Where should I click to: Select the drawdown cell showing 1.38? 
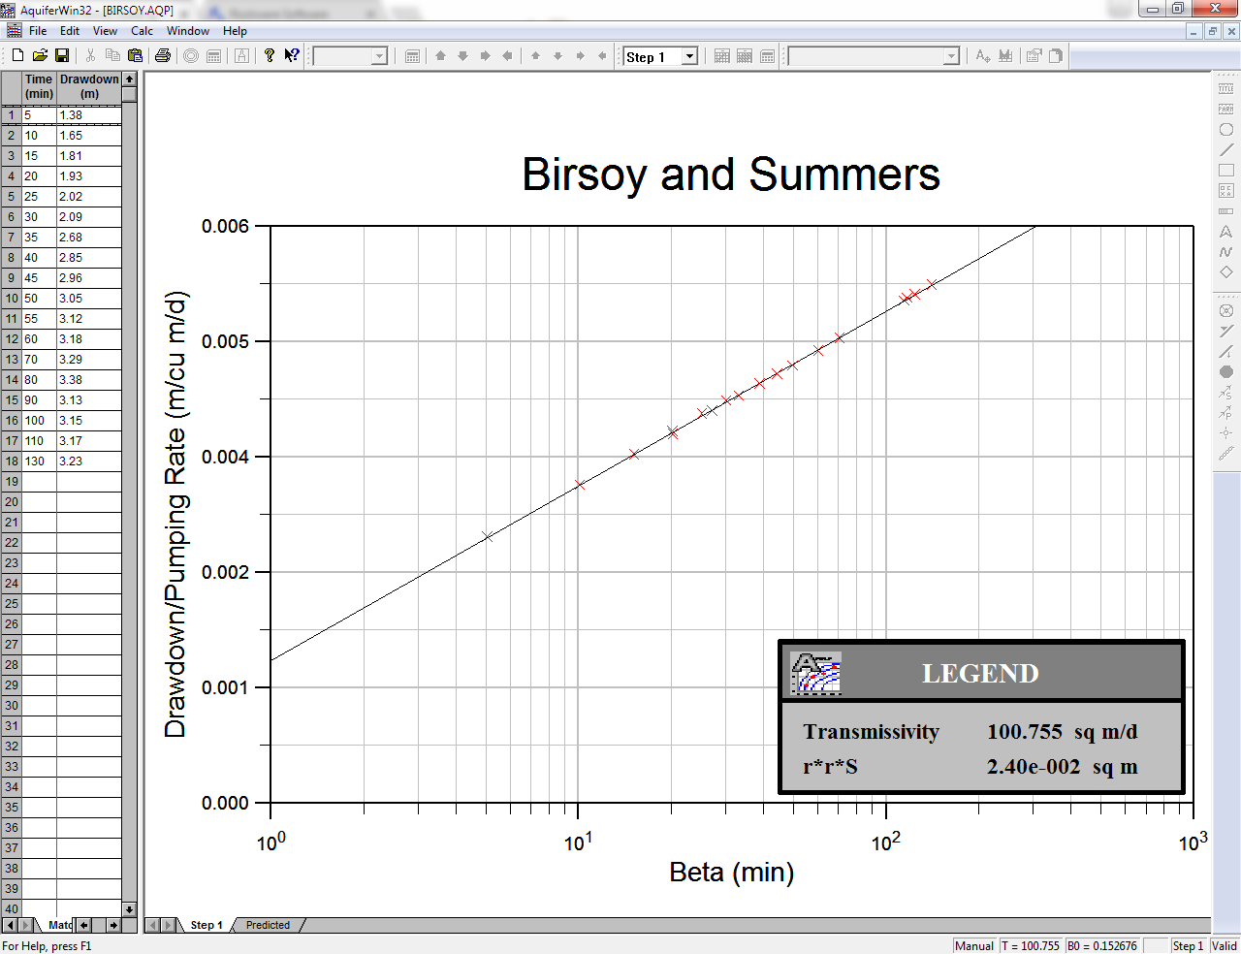click(88, 115)
